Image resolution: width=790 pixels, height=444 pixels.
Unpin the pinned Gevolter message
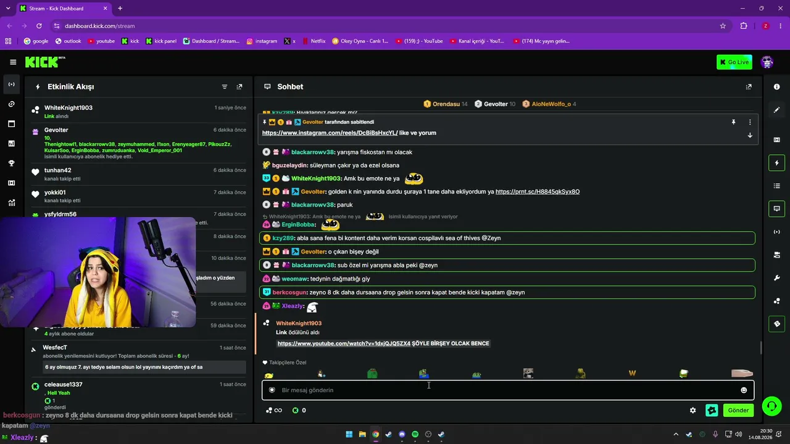tap(733, 122)
